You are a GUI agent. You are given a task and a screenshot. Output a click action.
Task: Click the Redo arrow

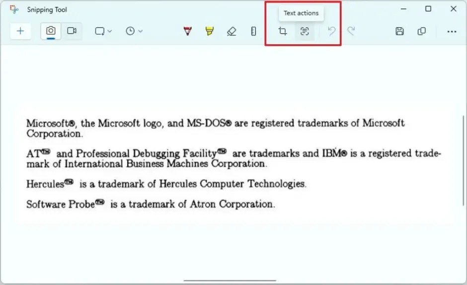pos(351,31)
